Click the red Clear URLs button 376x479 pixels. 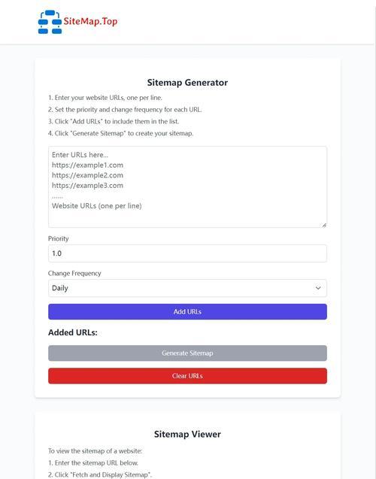(187, 376)
